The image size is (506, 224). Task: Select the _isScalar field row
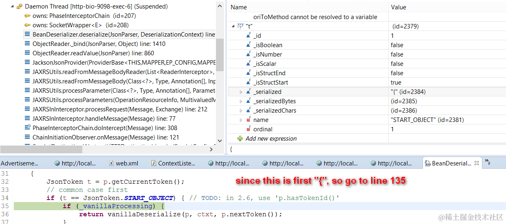pyautogui.click(x=367, y=64)
